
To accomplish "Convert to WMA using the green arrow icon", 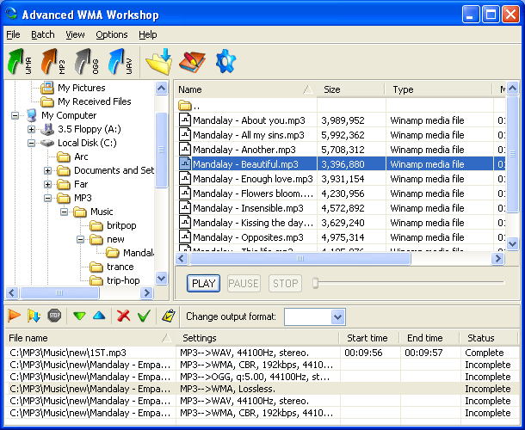I will (20, 62).
